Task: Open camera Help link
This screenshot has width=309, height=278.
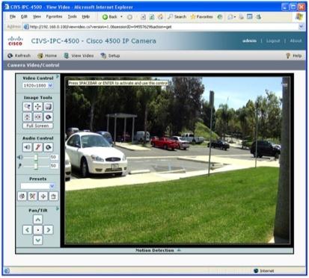Action: point(294,55)
